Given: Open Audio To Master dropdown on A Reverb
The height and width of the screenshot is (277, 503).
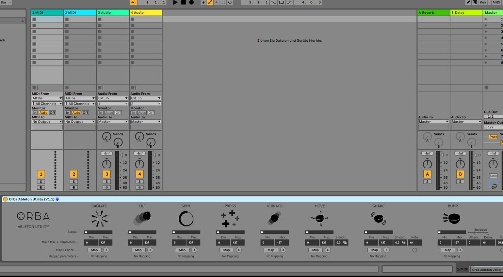Looking at the screenshot, I should pyautogui.click(x=433, y=122).
